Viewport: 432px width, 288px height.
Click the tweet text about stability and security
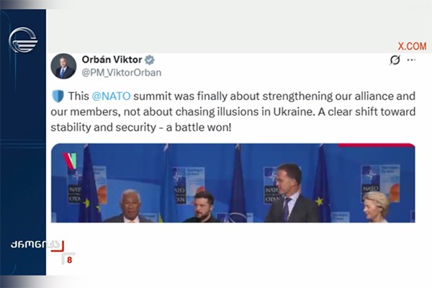(x=233, y=112)
